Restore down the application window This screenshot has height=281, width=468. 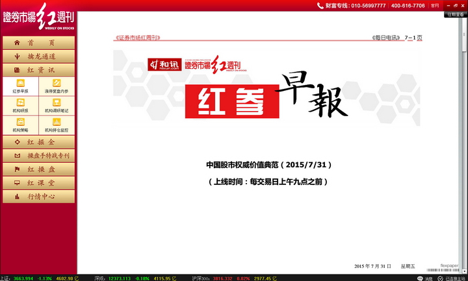pyautogui.click(x=456, y=6)
